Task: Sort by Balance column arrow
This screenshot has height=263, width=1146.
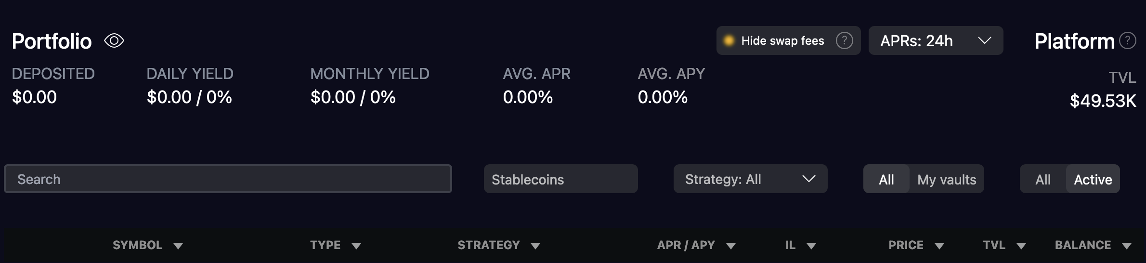Action: tap(1127, 246)
